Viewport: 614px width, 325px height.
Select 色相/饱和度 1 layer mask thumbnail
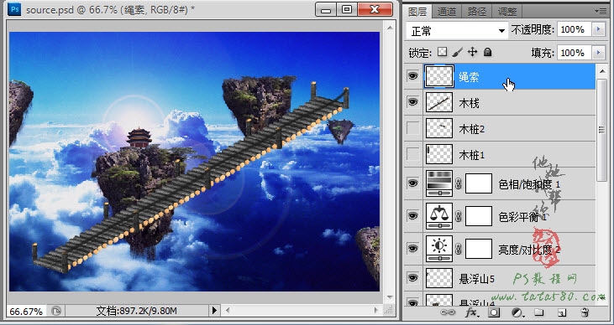point(479,183)
